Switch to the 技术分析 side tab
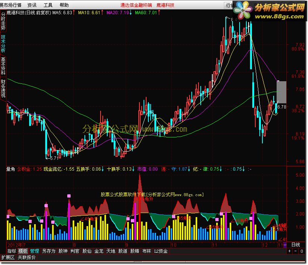 tap(3, 43)
